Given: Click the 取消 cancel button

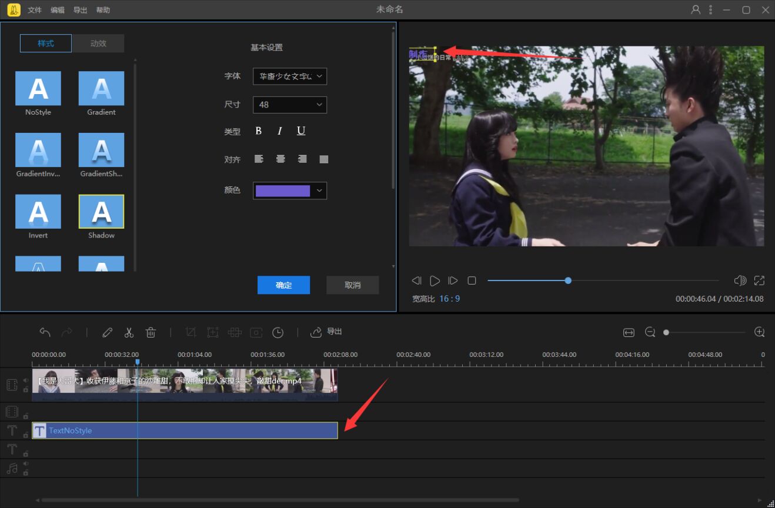Looking at the screenshot, I should [352, 285].
